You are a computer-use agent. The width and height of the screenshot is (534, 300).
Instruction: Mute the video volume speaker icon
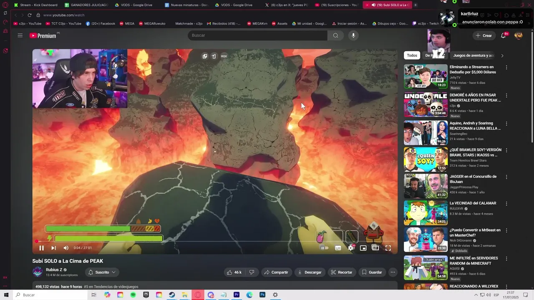point(66,248)
